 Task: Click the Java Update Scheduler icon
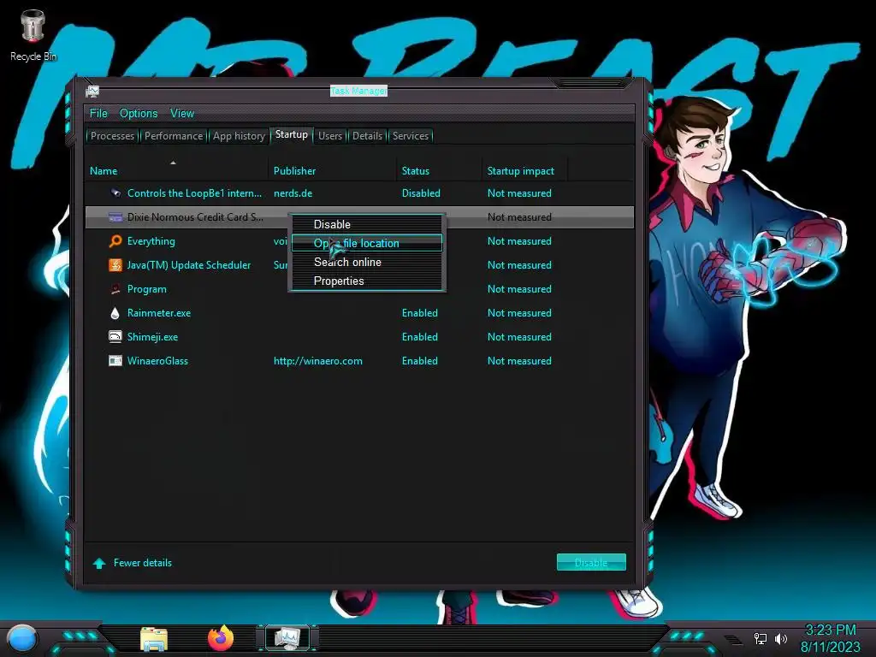click(x=115, y=265)
